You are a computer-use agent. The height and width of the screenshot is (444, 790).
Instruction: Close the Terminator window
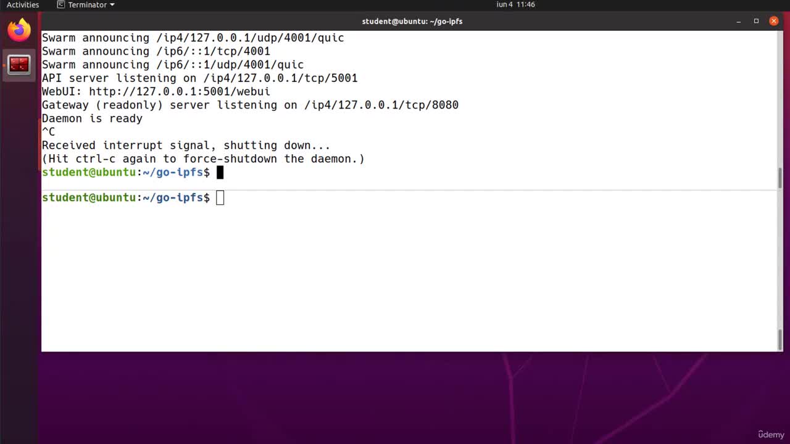pos(773,21)
